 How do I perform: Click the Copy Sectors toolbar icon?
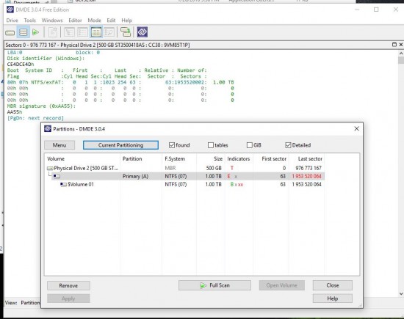126,32
